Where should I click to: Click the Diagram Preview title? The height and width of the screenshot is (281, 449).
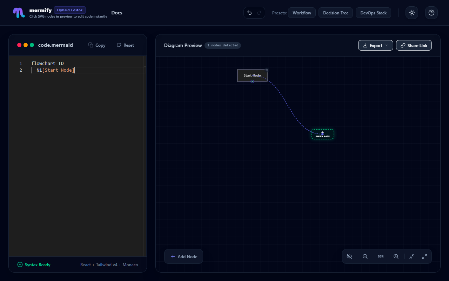click(x=183, y=45)
